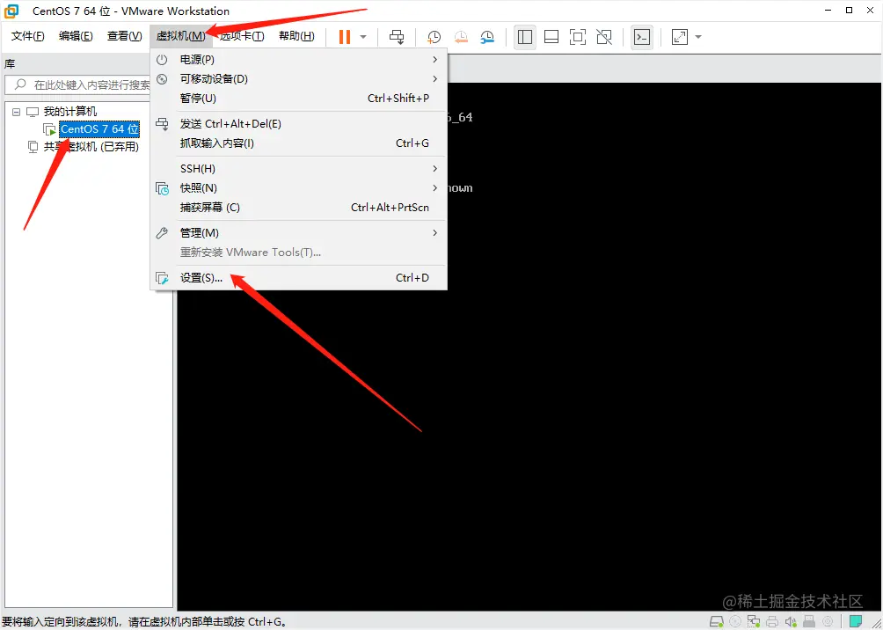Toggle the library sidebar view icon
Viewport: 883px width, 630px height.
(525, 37)
